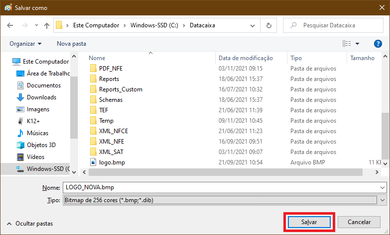The height and width of the screenshot is (235, 390).
Task: Collapse folders with Ocultar pastas
Action: point(30,224)
